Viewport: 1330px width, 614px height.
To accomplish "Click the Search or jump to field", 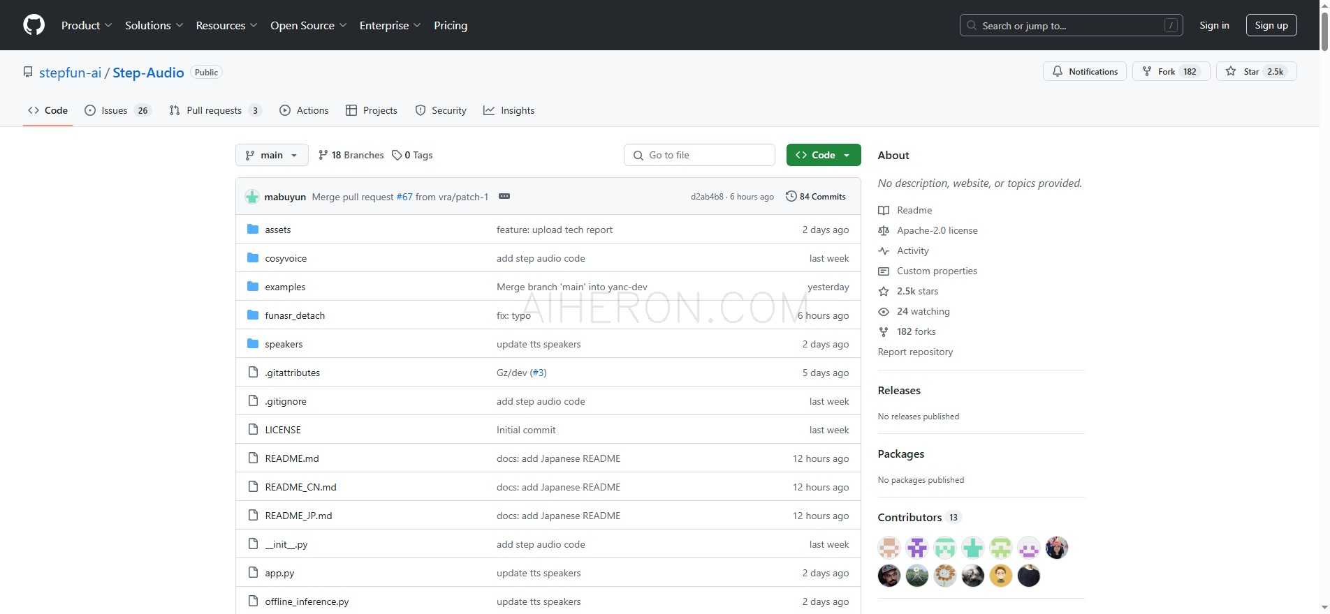I will (1071, 25).
